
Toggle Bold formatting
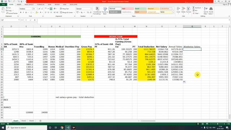point(21,13)
